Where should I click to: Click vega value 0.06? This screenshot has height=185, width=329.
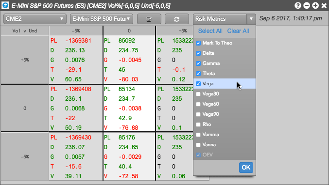[178, 176]
